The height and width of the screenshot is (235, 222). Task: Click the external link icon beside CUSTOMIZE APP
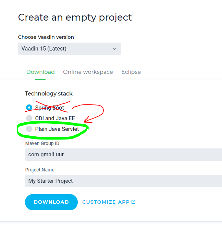(134, 202)
